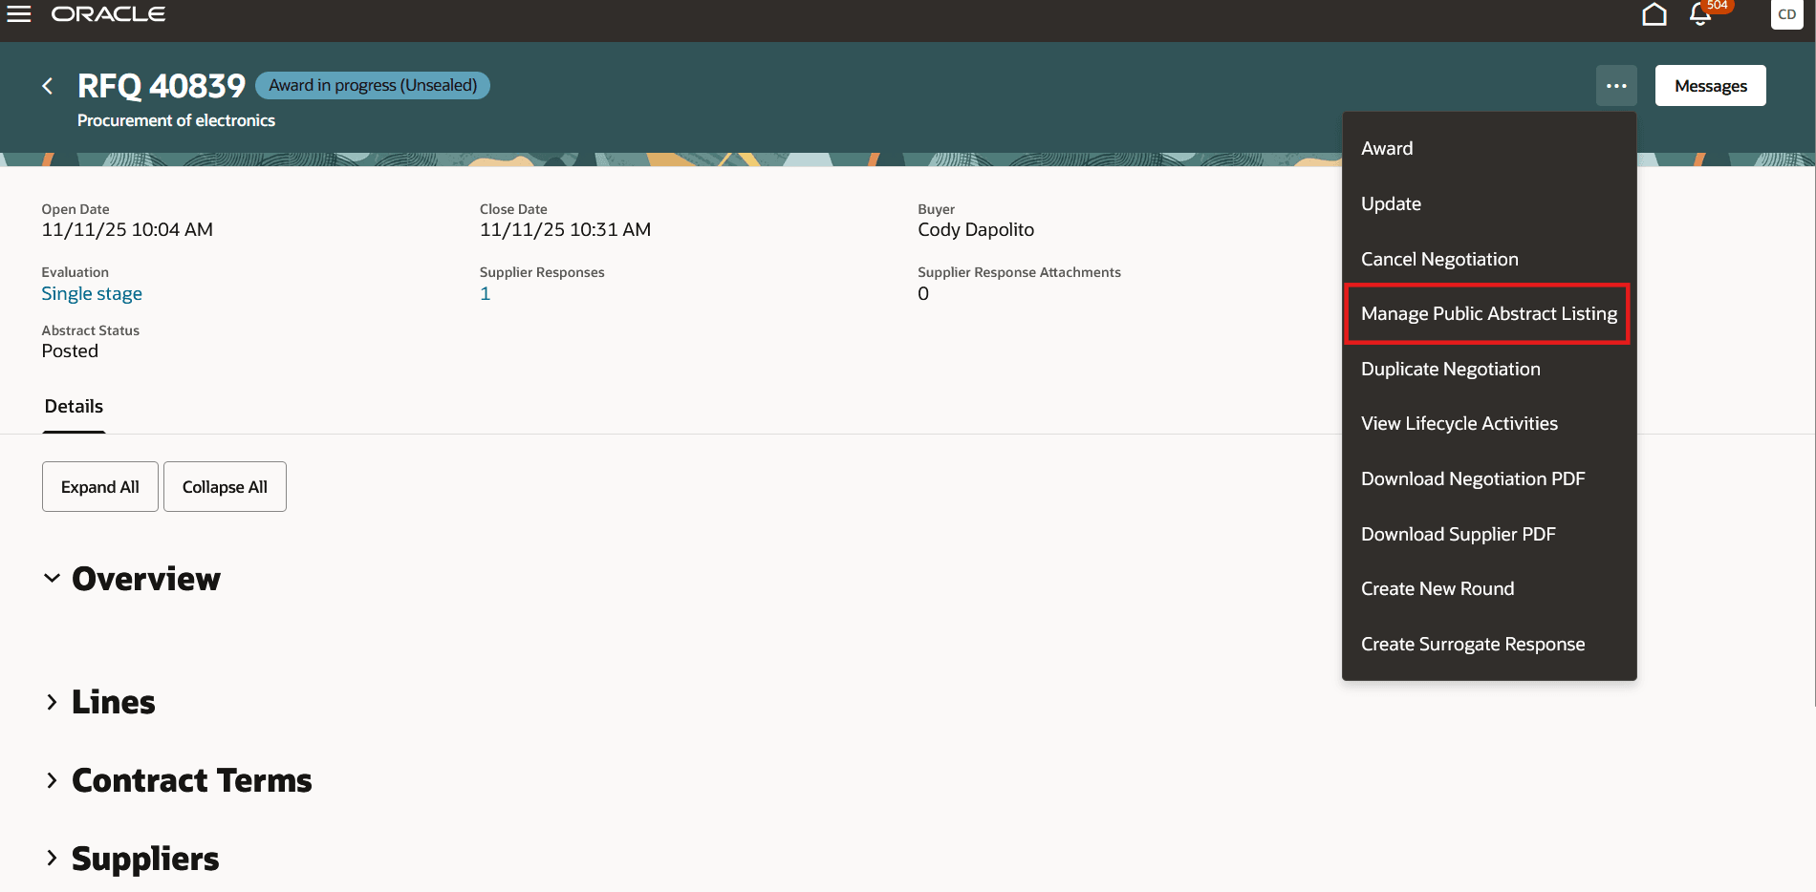Open notifications bell with 504 alerts
This screenshot has height=892, width=1816.
coord(1700,15)
